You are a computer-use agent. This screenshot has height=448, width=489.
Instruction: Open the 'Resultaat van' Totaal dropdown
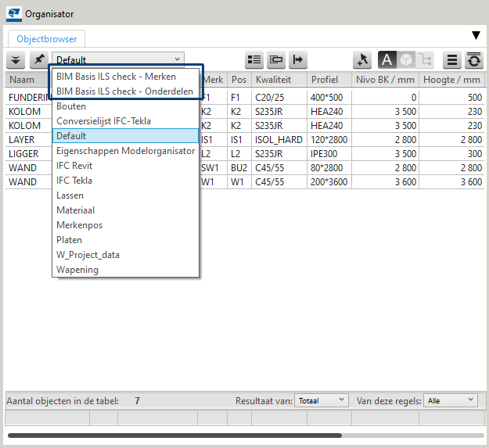(322, 400)
